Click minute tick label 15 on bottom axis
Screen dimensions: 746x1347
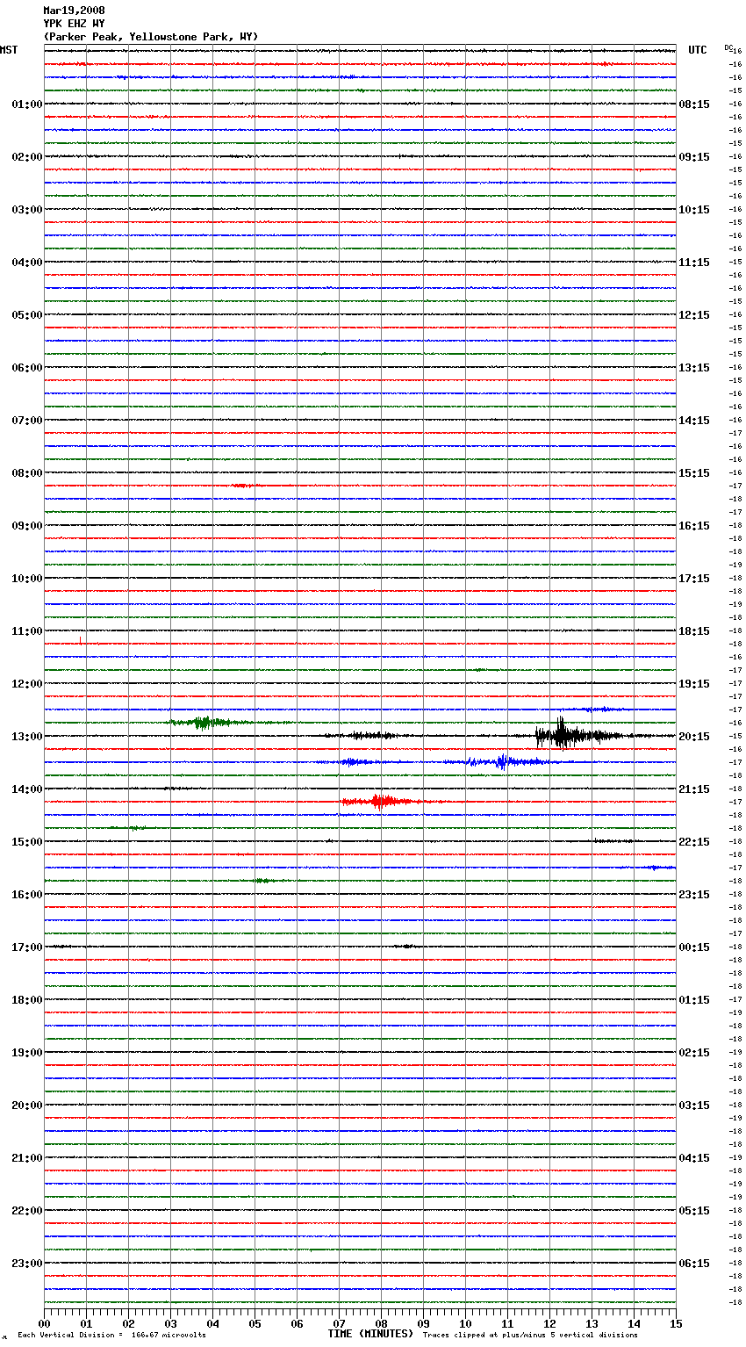point(676,1323)
